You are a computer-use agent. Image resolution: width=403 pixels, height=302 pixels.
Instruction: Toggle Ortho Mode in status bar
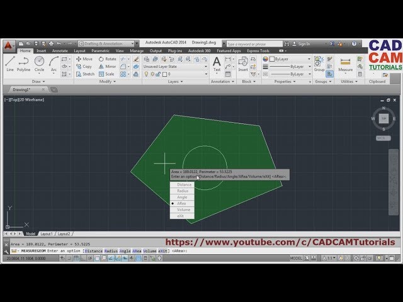pos(83,259)
